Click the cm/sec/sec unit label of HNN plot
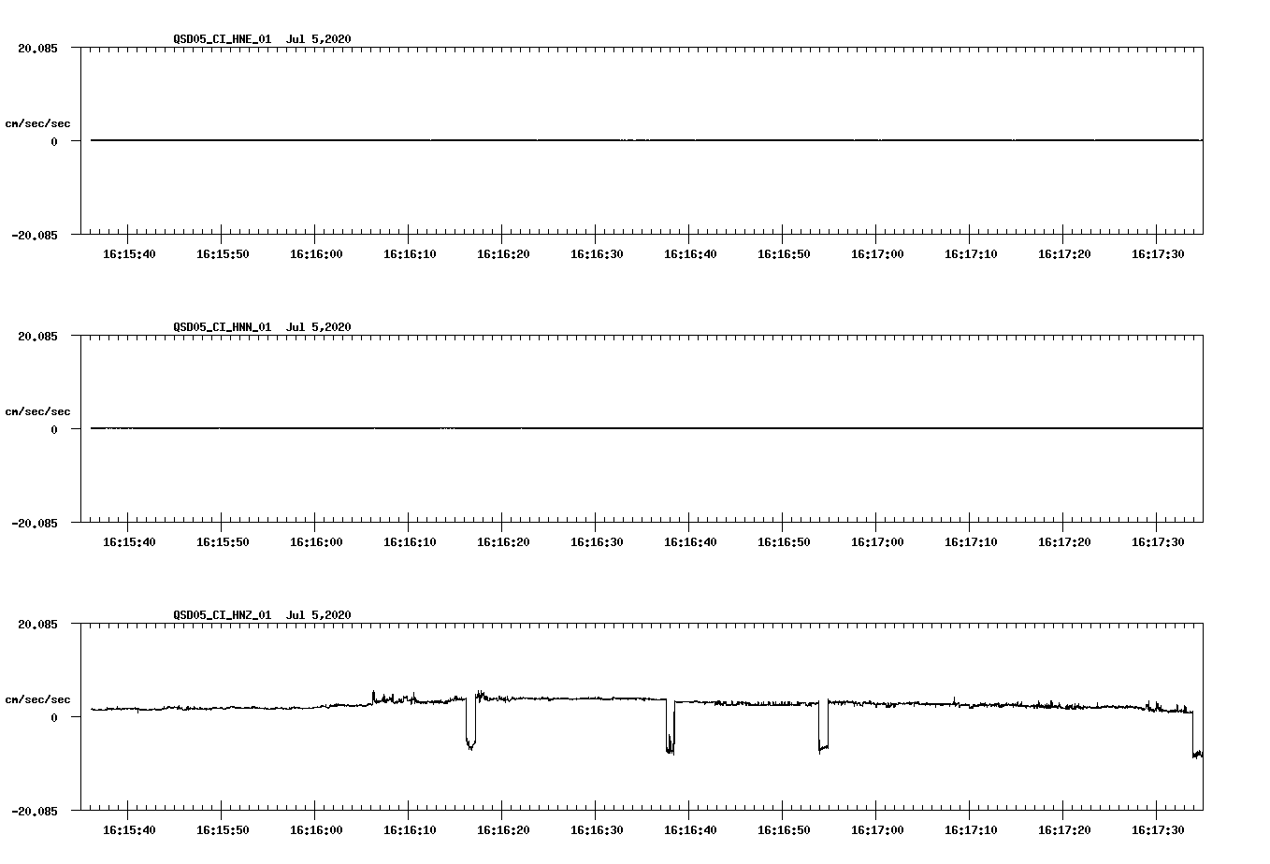The height and width of the screenshot is (864, 1270). (x=37, y=411)
